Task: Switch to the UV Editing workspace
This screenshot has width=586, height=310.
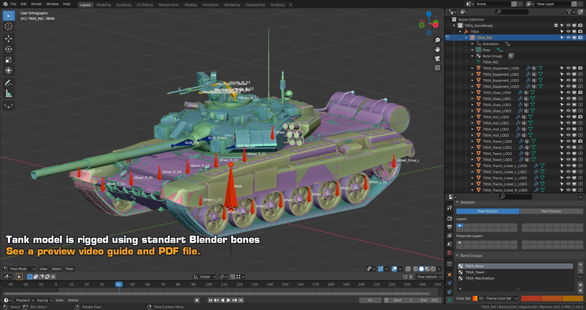Action: point(145,5)
